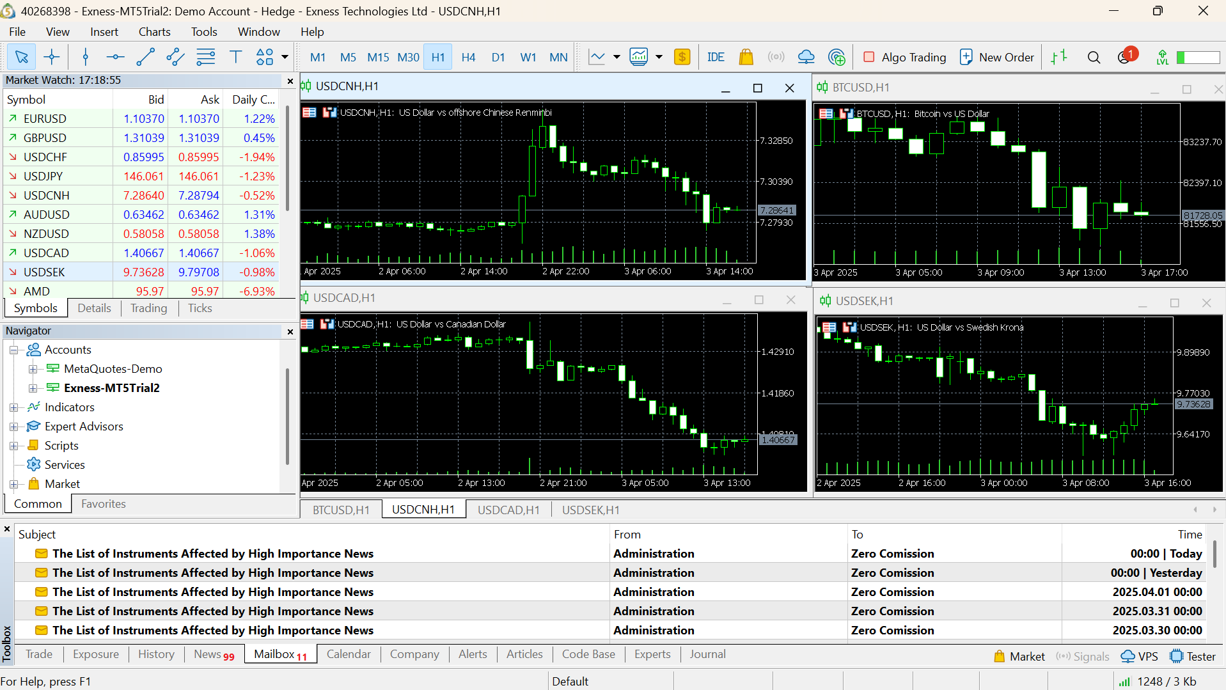Switch timeframe to H4
The width and height of the screenshot is (1226, 690).
click(468, 57)
